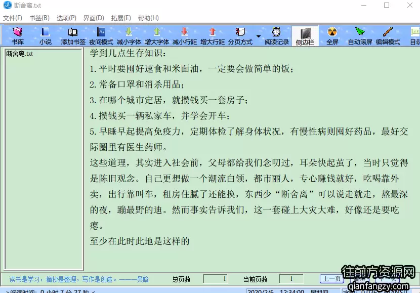The image size is (420, 293).
Task: Click the app icon in the title bar
Action: coord(8,5)
